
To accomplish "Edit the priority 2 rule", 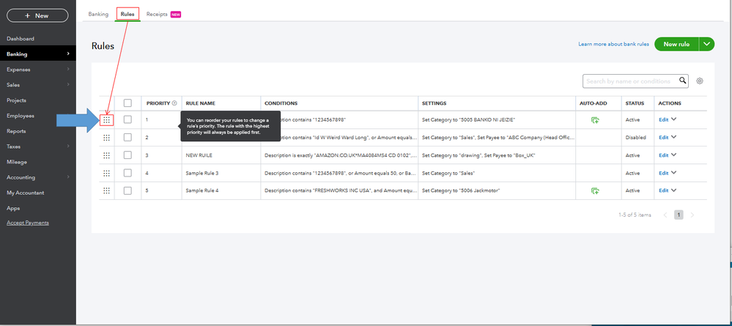I will point(663,138).
